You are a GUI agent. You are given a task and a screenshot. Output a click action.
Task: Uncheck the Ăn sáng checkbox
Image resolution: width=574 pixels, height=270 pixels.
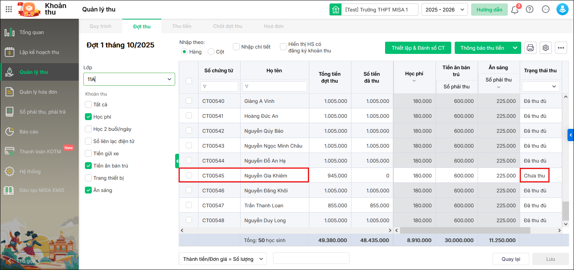coord(88,190)
